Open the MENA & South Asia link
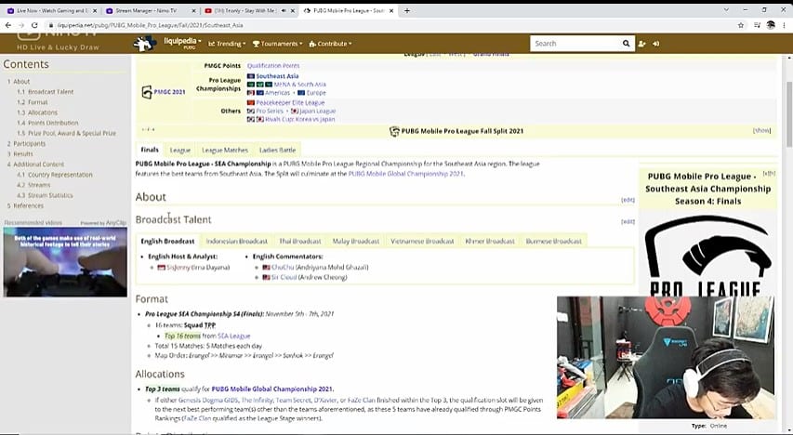 [x=300, y=85]
